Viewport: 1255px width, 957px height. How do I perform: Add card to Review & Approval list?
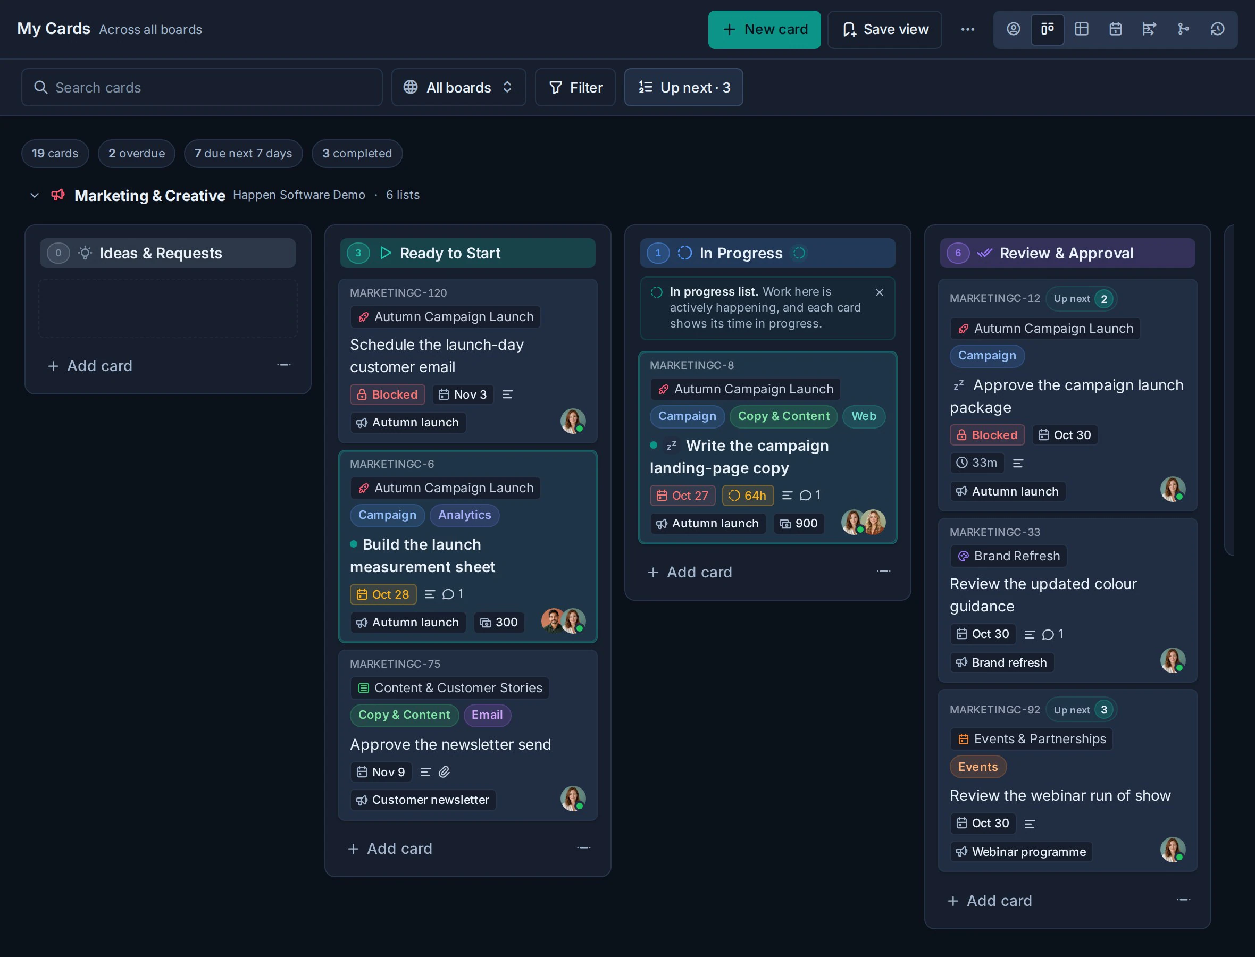click(990, 901)
